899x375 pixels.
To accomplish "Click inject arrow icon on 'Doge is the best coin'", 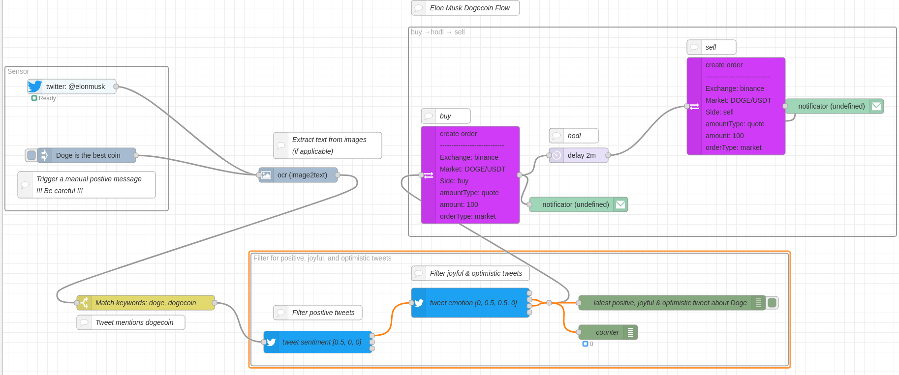I will (x=44, y=155).
